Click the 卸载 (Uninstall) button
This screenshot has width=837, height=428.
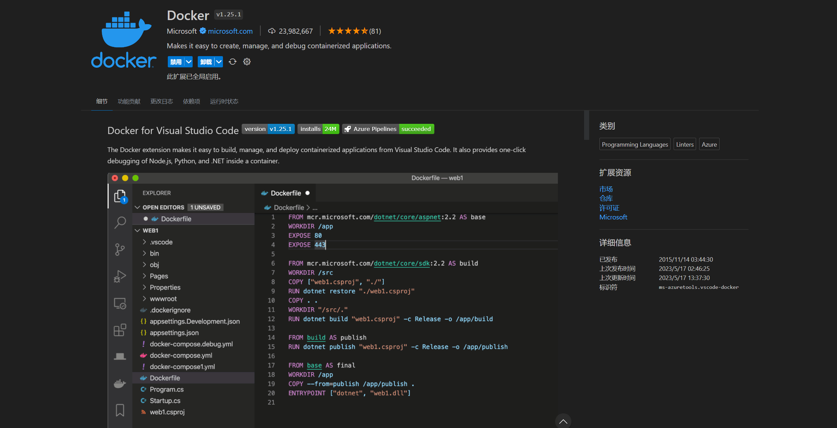pyautogui.click(x=206, y=62)
